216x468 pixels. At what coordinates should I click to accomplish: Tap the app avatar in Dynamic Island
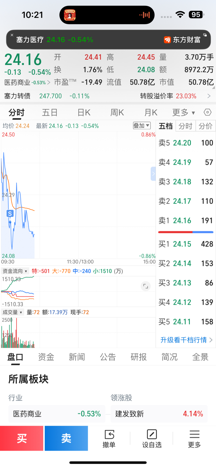70,15
